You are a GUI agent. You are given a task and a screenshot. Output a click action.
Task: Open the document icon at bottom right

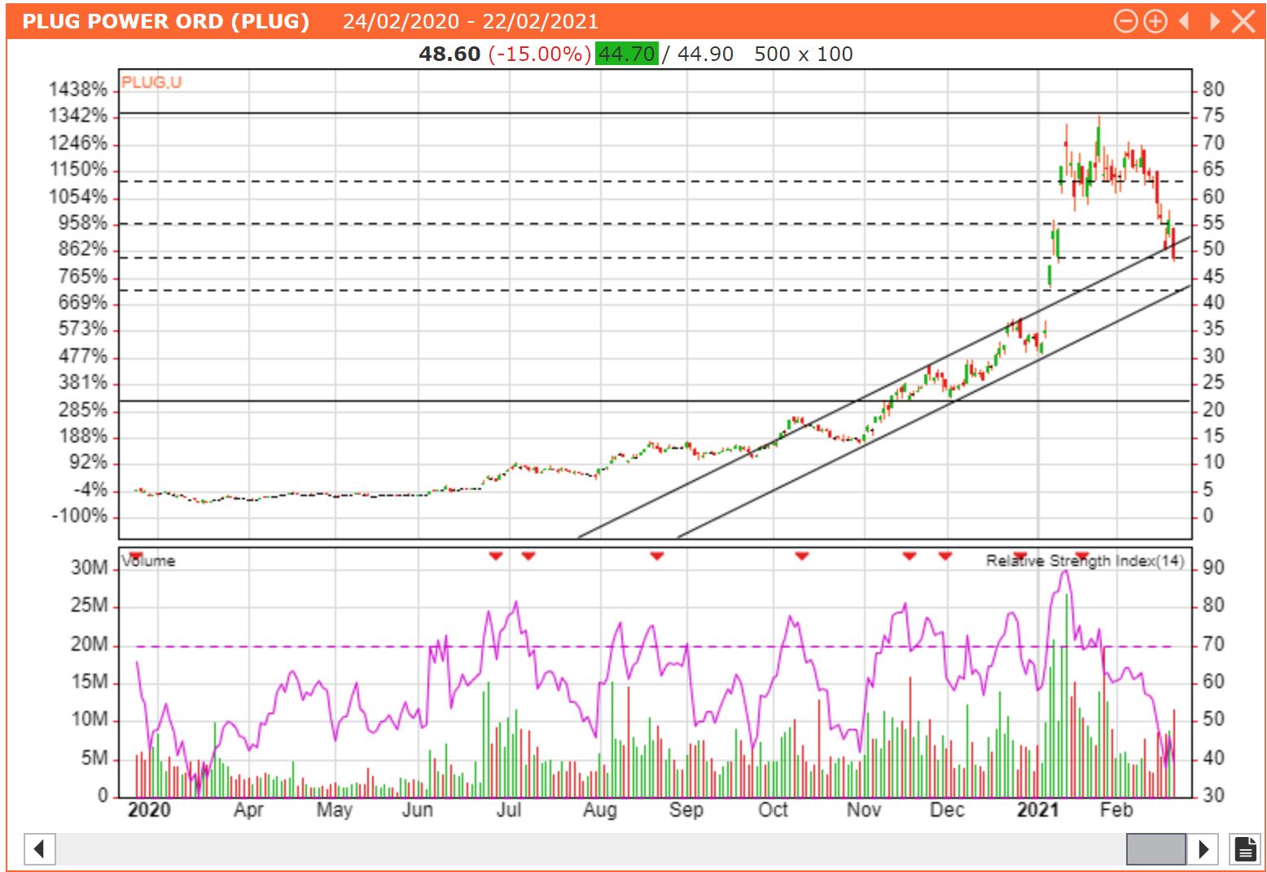[x=1245, y=849]
